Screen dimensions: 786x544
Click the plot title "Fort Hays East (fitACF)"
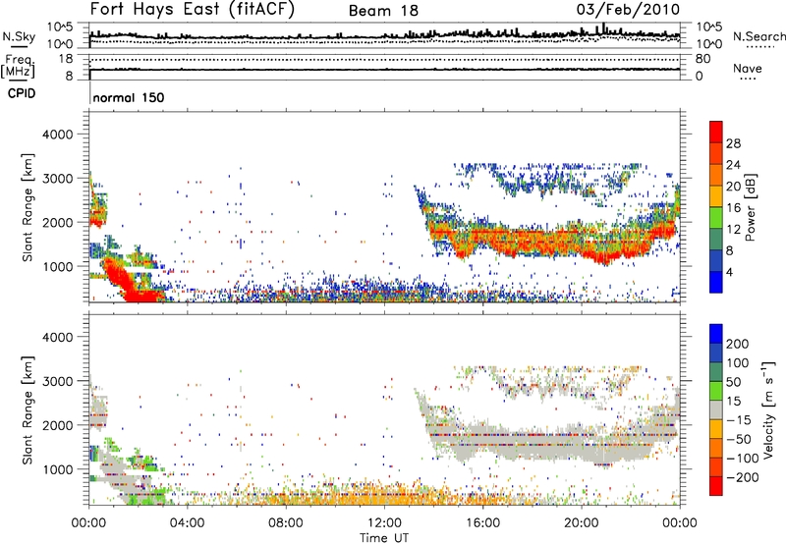point(192,9)
